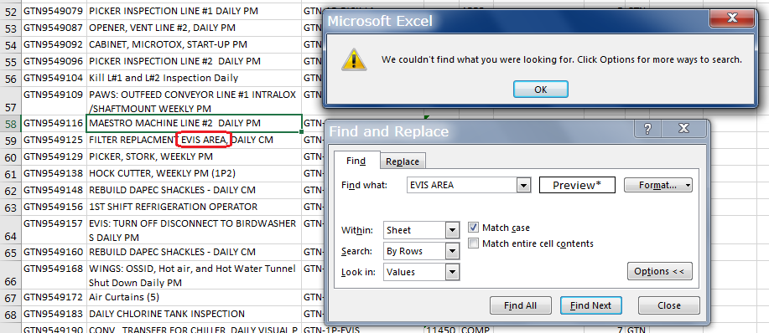Select row header 64
Screen dimensions: 769x333
[10, 230]
